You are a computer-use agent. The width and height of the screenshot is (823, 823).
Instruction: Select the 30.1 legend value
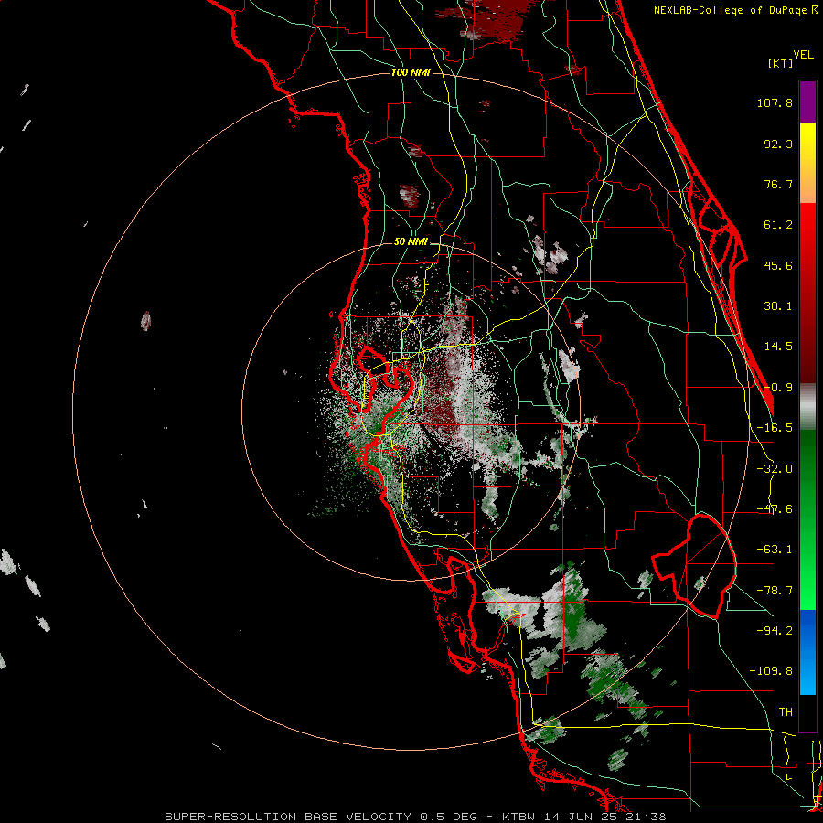tap(778, 306)
